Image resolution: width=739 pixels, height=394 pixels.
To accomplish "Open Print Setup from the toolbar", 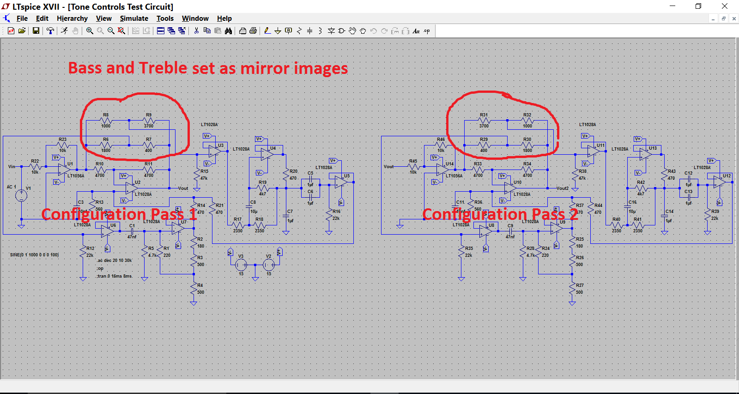I will click(242, 31).
